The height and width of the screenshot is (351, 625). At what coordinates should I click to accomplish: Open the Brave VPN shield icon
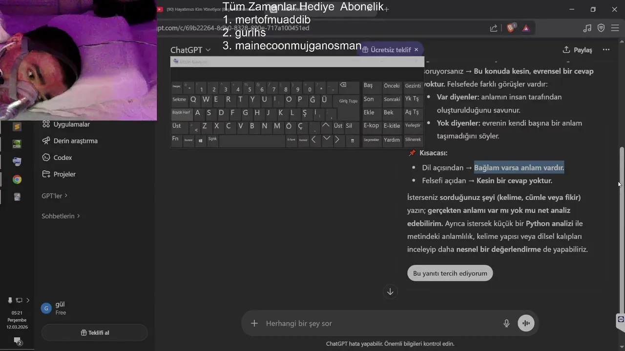pyautogui.click(x=601, y=28)
